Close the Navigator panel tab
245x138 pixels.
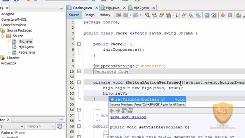8,120
